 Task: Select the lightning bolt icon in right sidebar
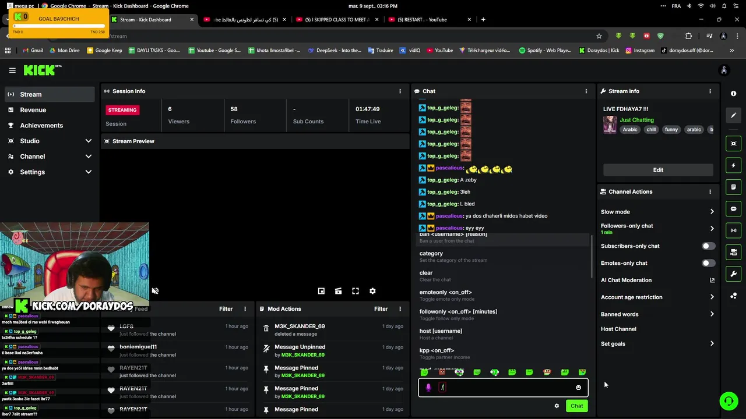pos(733,165)
